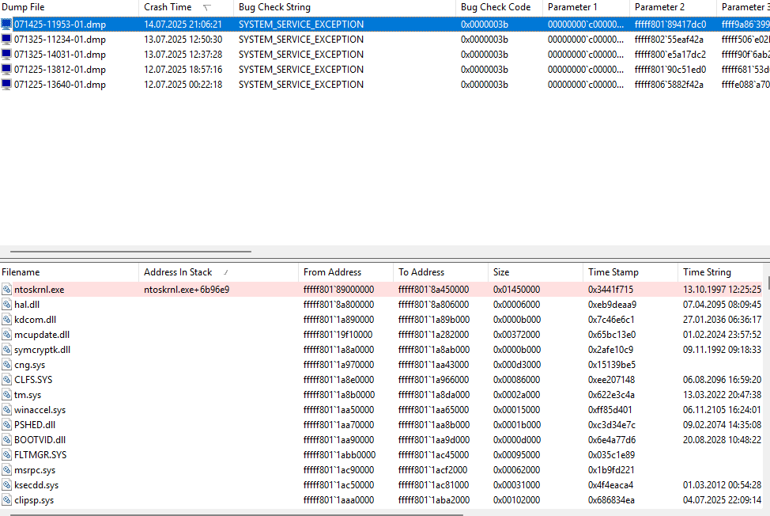
Task: Click the icon of 071325-11234-01.dmp
Action: 6,40
